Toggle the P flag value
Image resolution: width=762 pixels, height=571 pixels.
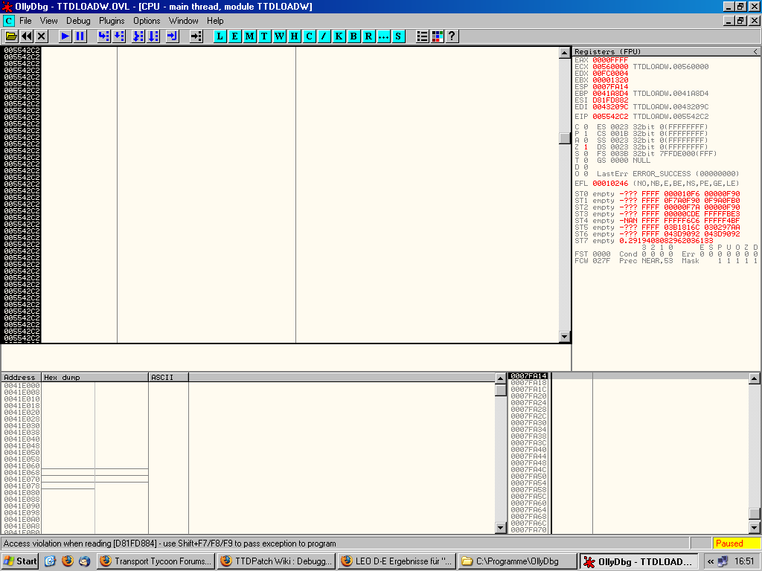coord(586,134)
